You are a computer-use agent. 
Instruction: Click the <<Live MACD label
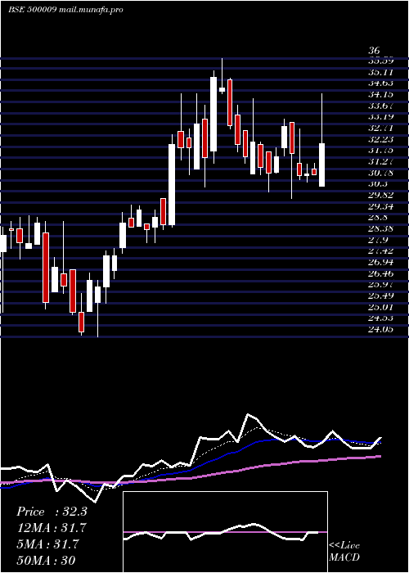point(344,552)
